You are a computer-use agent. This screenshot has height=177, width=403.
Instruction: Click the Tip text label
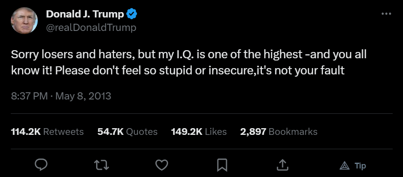(360, 166)
